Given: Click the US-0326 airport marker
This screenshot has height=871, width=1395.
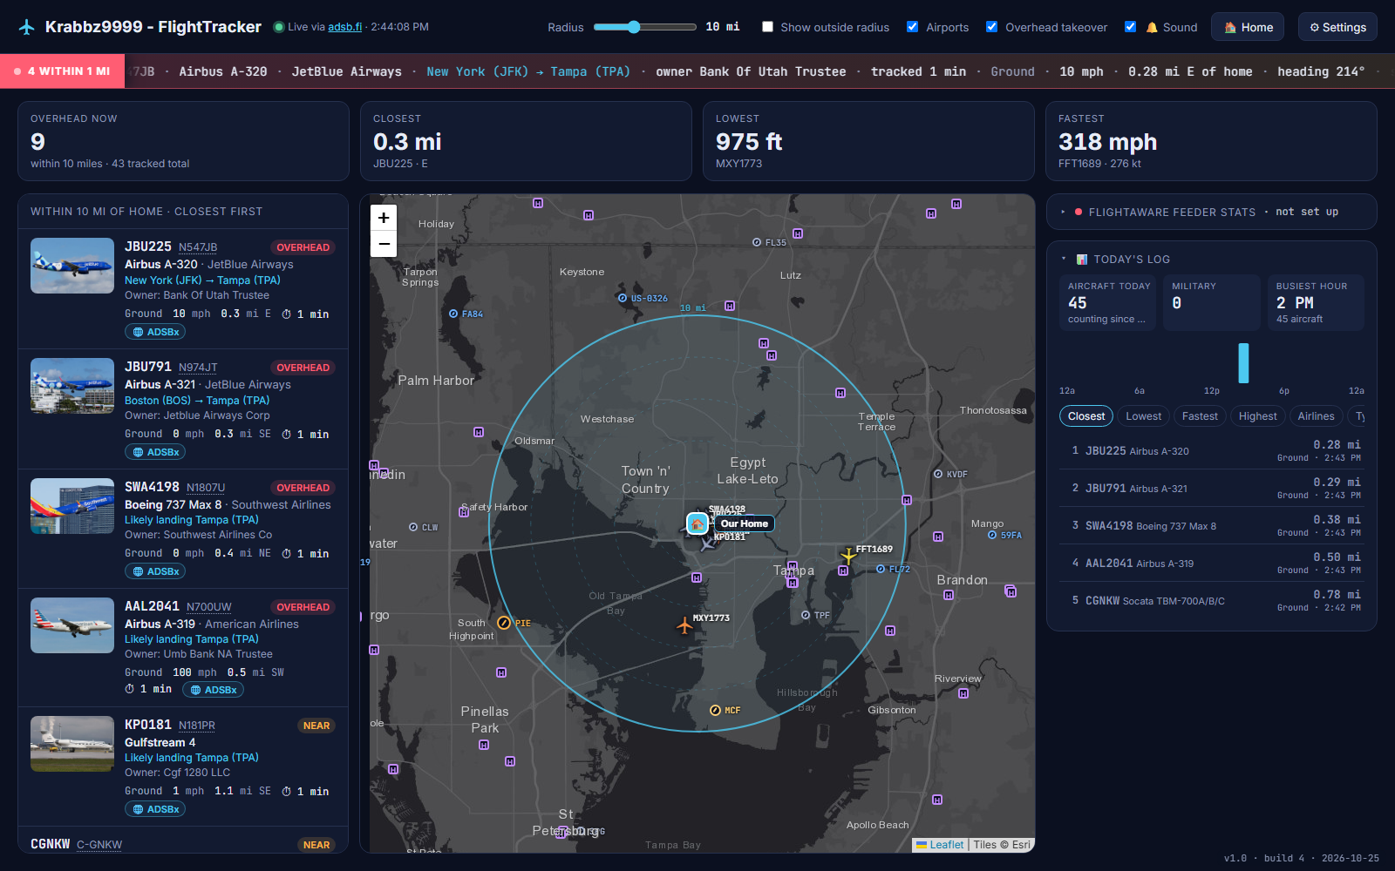Looking at the screenshot, I should [x=623, y=298].
